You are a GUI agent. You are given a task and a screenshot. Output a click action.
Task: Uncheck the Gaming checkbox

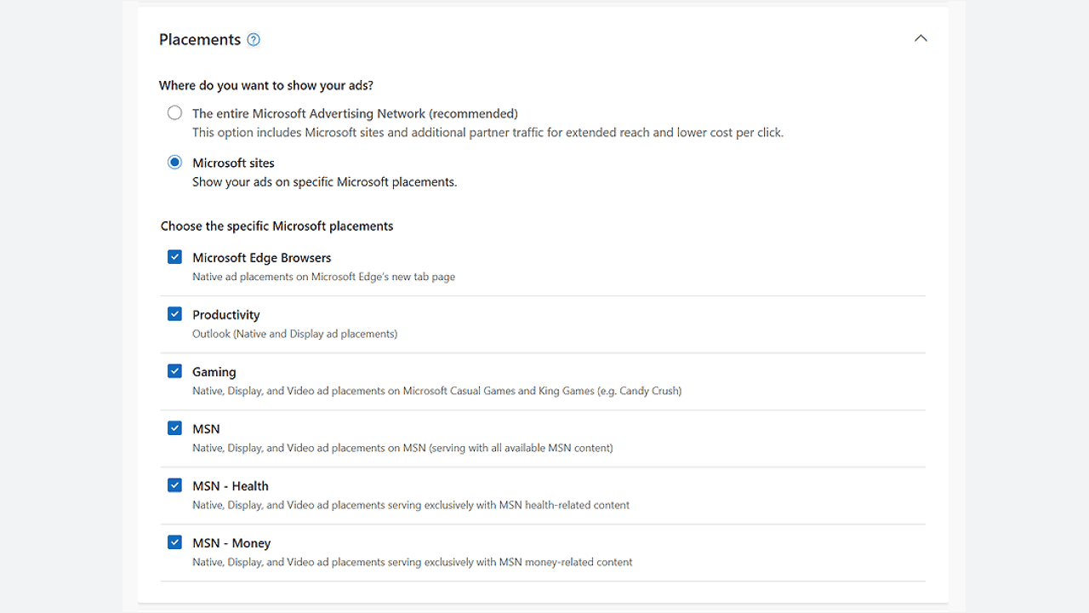(174, 370)
